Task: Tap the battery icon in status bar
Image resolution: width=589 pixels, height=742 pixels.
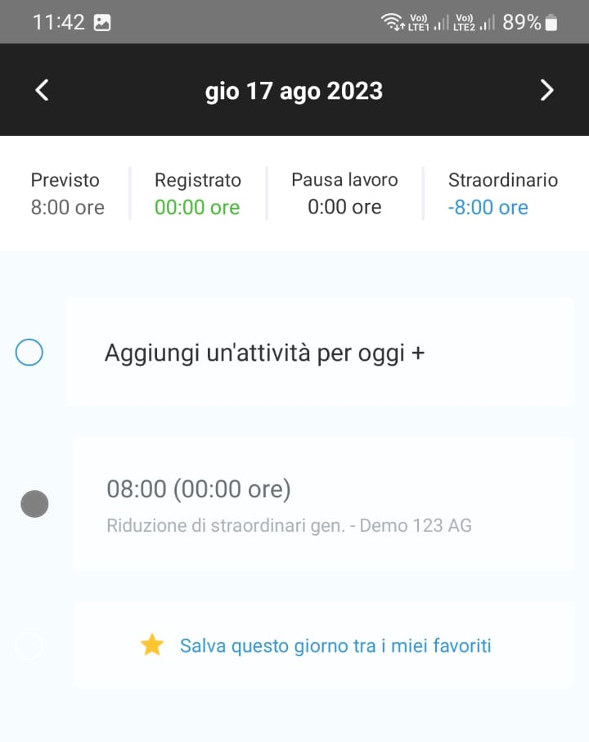Action: (551, 23)
